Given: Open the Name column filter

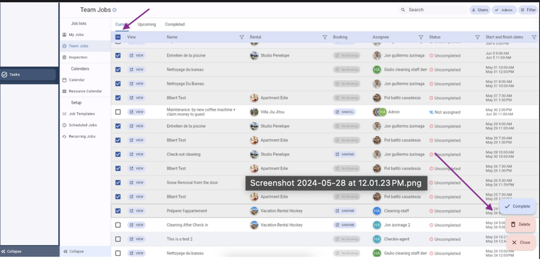Looking at the screenshot, I should (x=241, y=37).
